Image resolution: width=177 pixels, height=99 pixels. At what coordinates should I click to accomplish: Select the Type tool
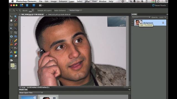(11, 33)
